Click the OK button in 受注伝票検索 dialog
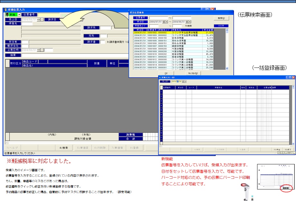 click(x=166, y=73)
